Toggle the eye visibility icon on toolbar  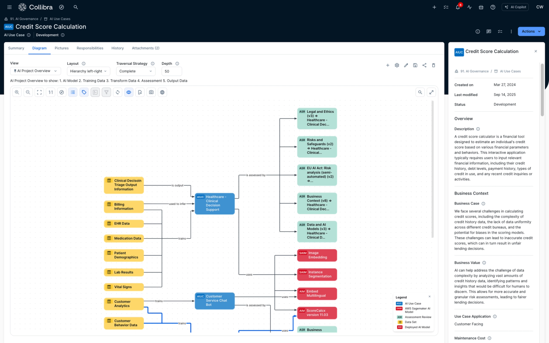coord(128,92)
